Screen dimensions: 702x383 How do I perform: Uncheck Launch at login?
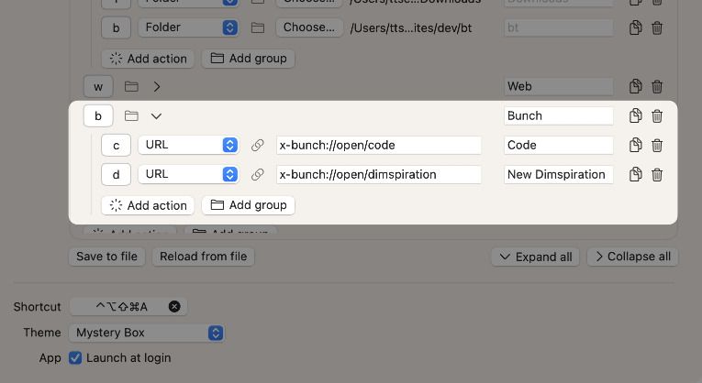coord(75,358)
